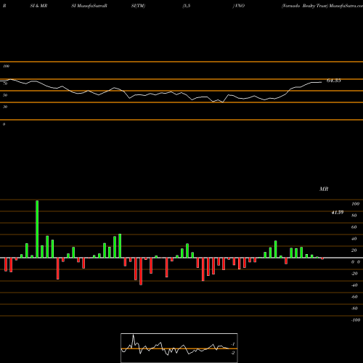This screenshot has width=363, height=363.
Task: Click the SI & MR header text
Action: (x=38, y=6)
